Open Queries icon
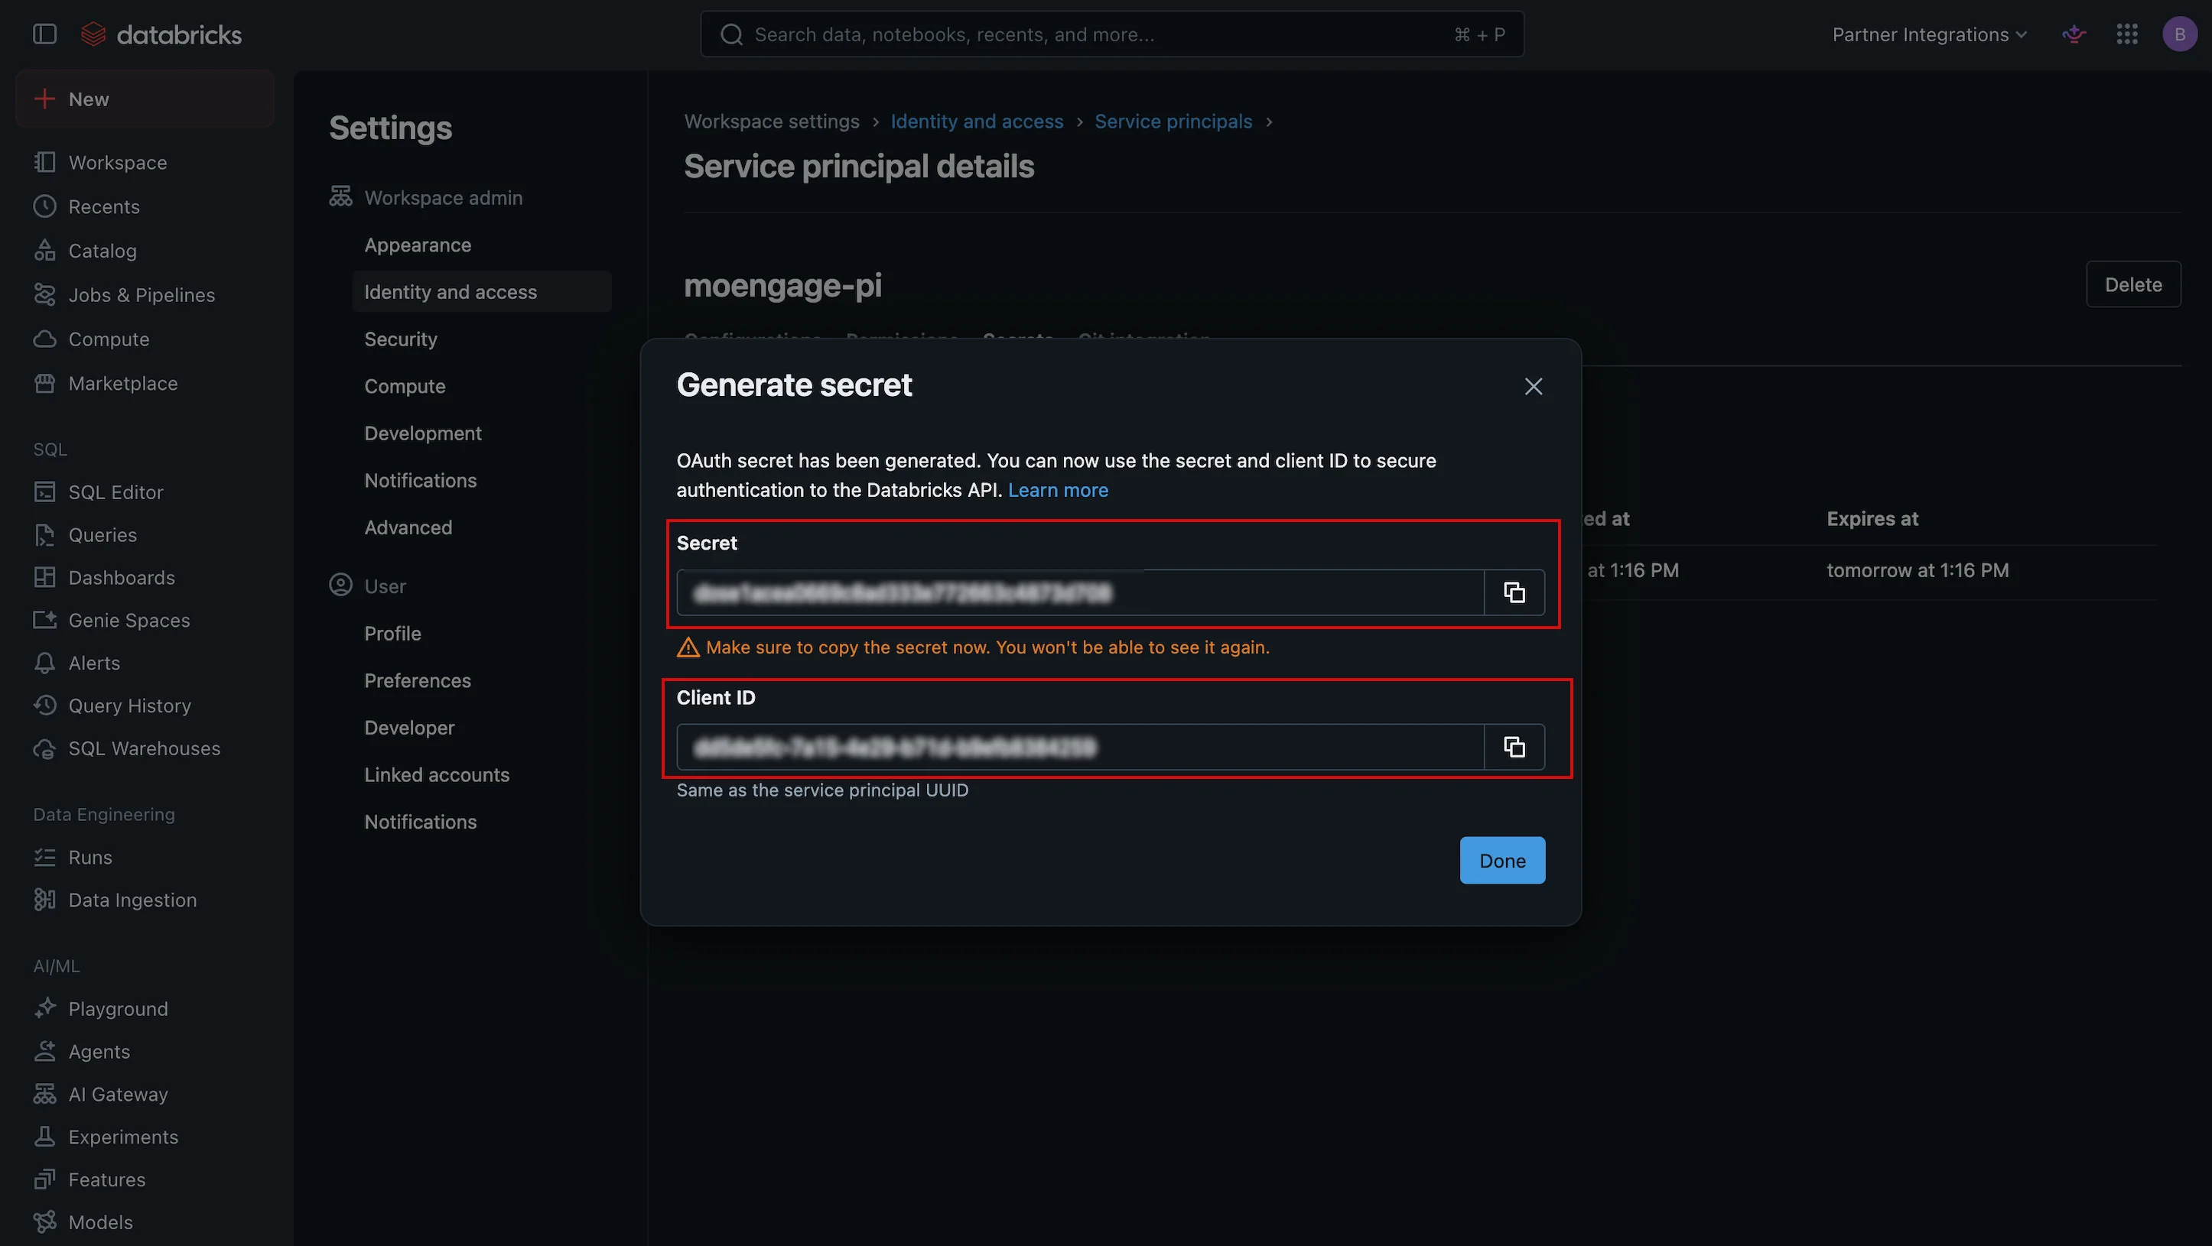2212x1246 pixels. coord(44,534)
